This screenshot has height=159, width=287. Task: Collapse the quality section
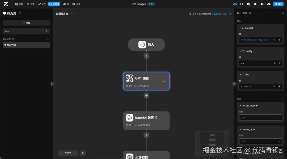click(x=240, y=51)
